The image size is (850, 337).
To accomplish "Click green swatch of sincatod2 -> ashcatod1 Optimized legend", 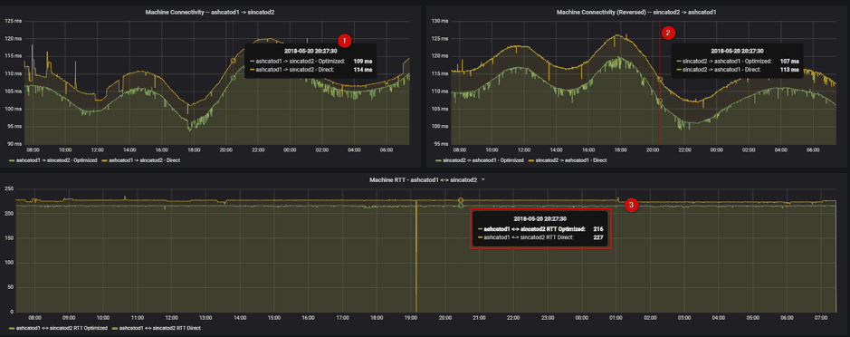I will pos(438,160).
